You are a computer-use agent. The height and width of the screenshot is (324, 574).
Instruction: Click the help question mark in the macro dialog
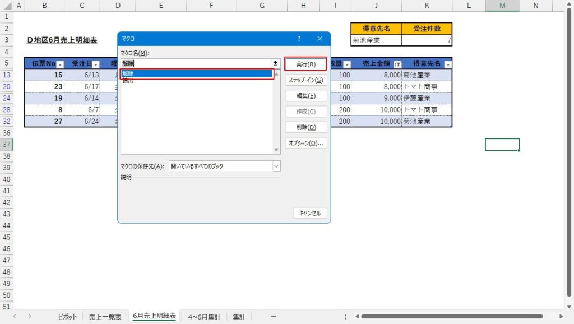click(299, 39)
